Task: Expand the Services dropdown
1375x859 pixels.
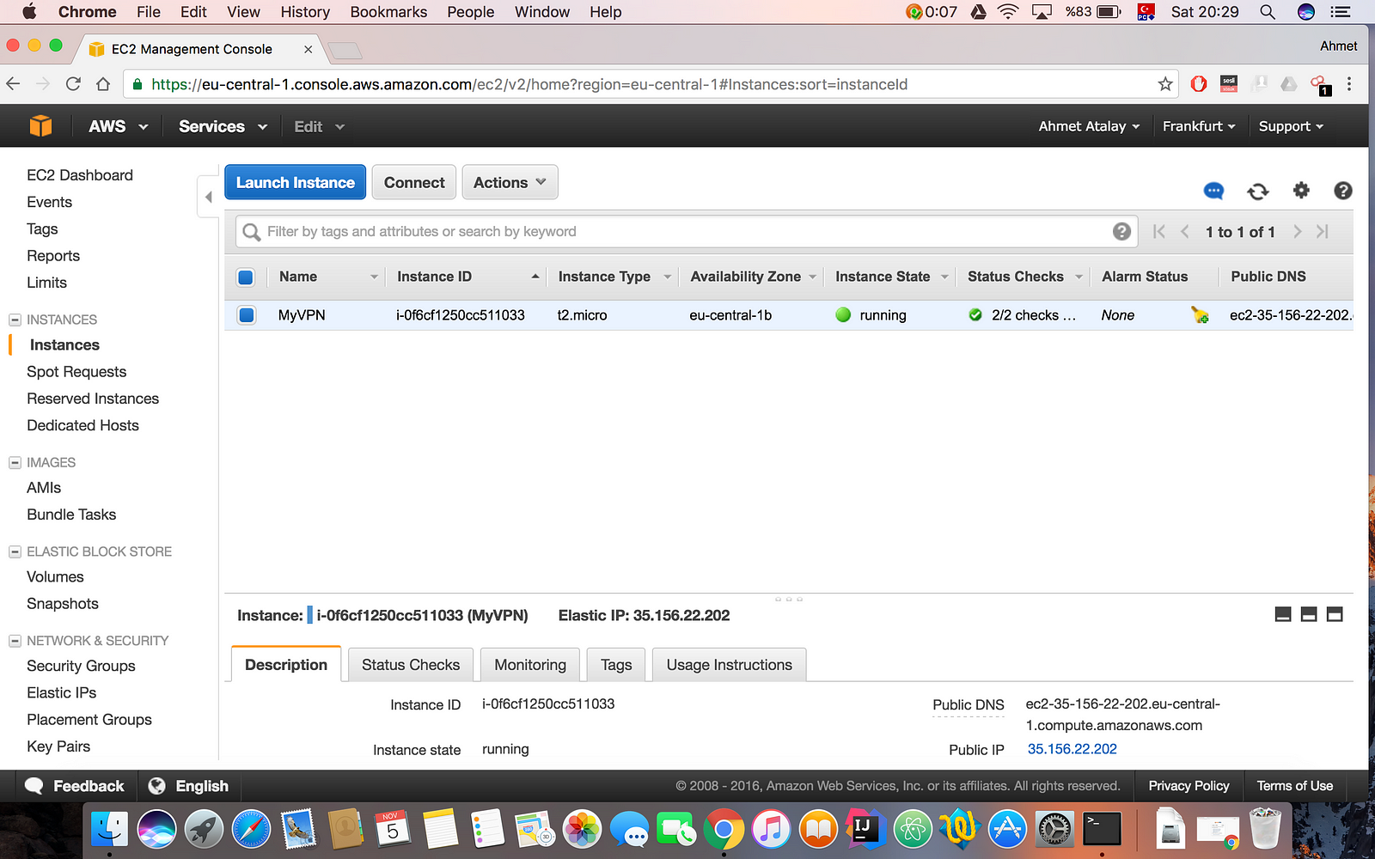Action: (223, 126)
